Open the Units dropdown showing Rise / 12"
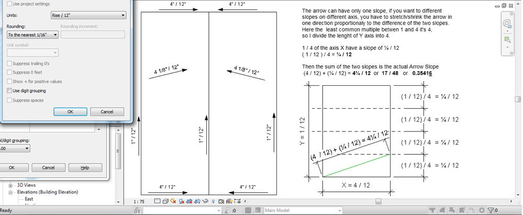 tap(88, 15)
